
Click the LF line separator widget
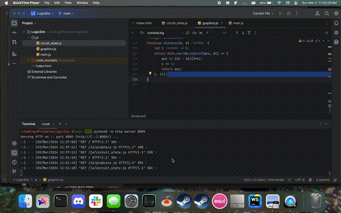[289, 180]
